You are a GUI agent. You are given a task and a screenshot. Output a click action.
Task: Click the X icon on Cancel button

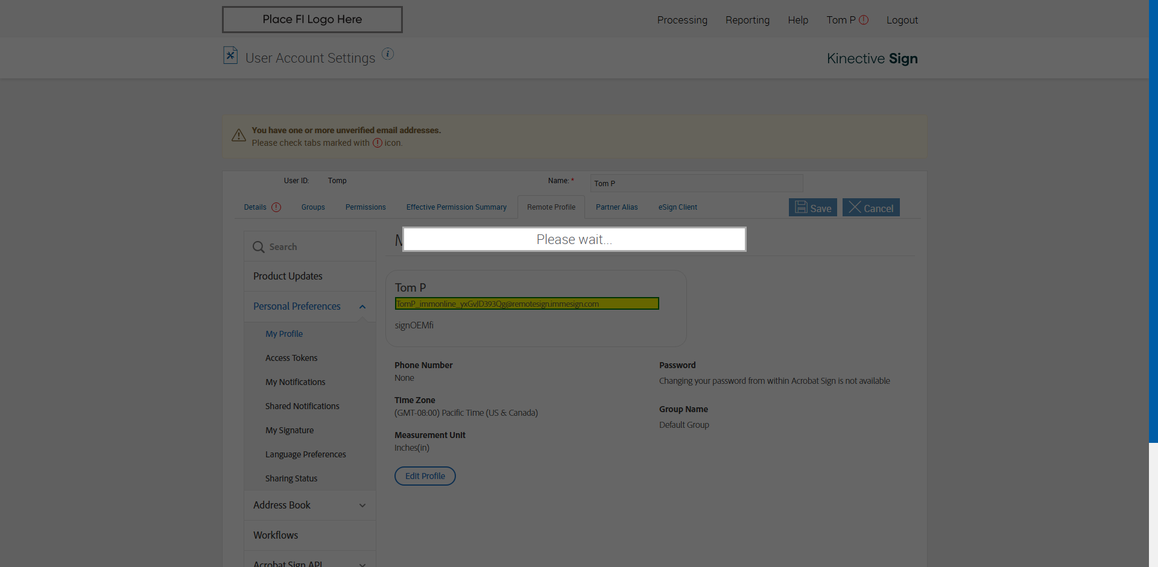855,207
